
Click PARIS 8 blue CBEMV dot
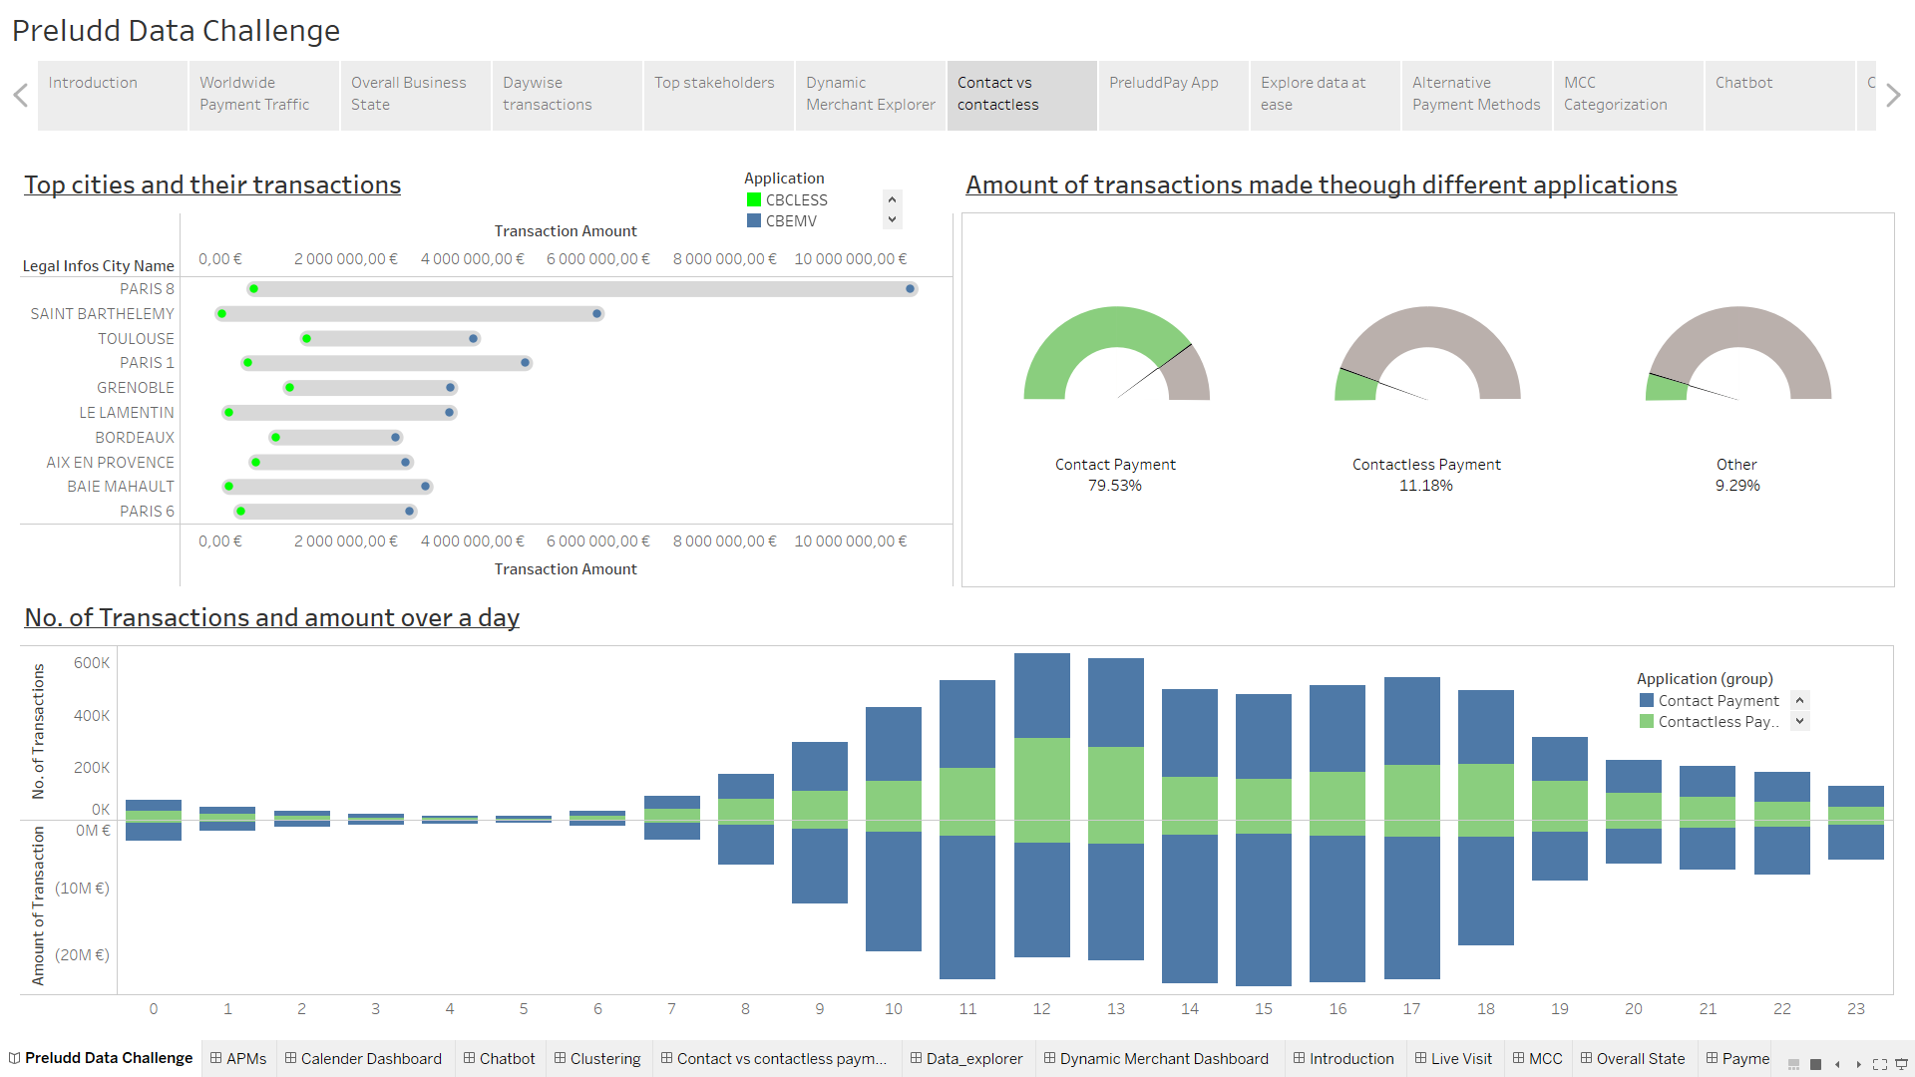click(x=910, y=288)
